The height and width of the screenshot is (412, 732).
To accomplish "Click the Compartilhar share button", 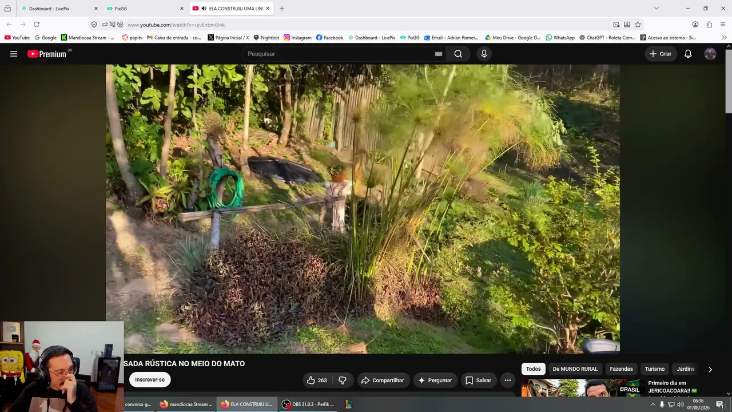I will 382,381.
